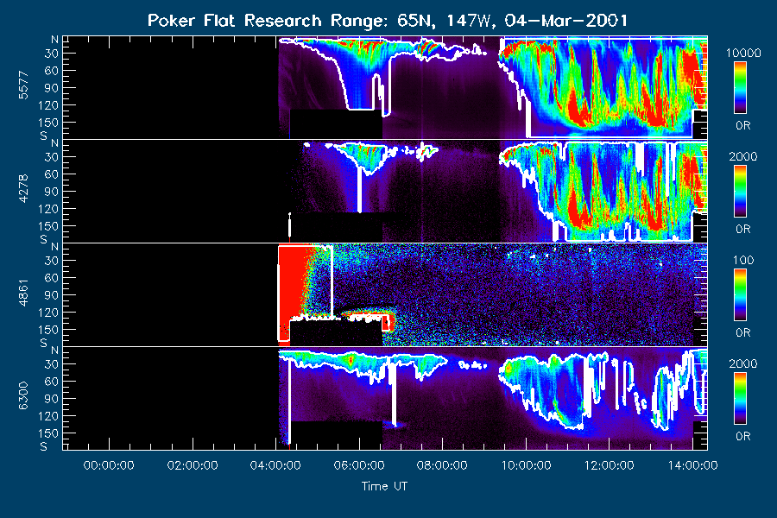
Task: Click the 0R label under the 6300 color bar
Action: 742,437
